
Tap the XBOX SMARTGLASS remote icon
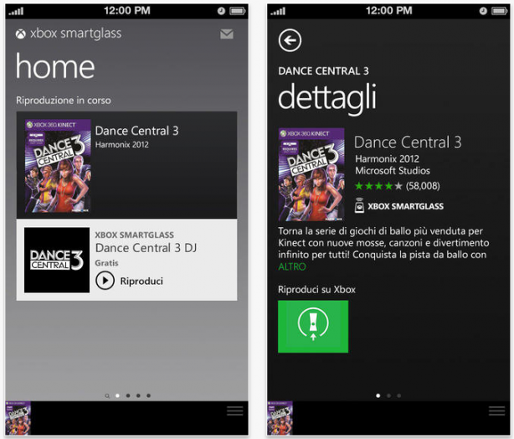click(360, 206)
